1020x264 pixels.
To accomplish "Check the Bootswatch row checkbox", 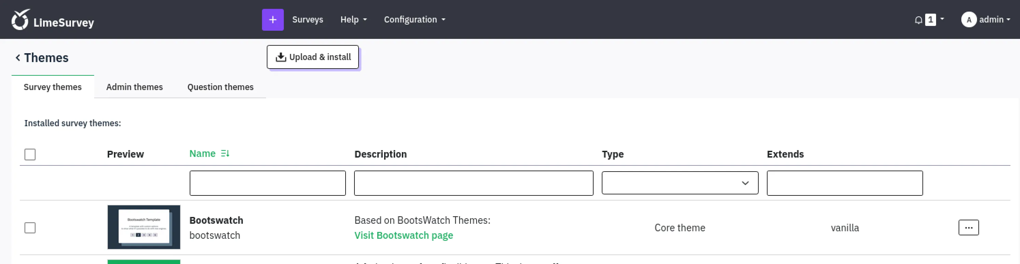I will coord(30,228).
